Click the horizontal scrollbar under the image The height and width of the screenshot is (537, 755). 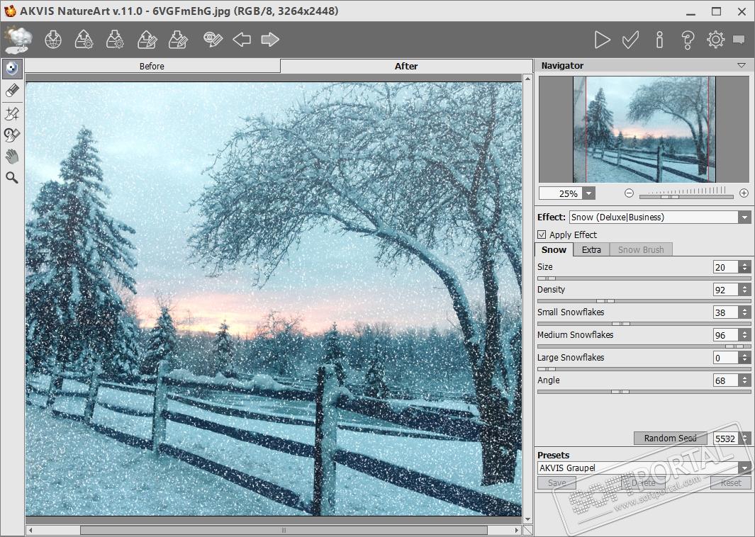click(x=274, y=530)
